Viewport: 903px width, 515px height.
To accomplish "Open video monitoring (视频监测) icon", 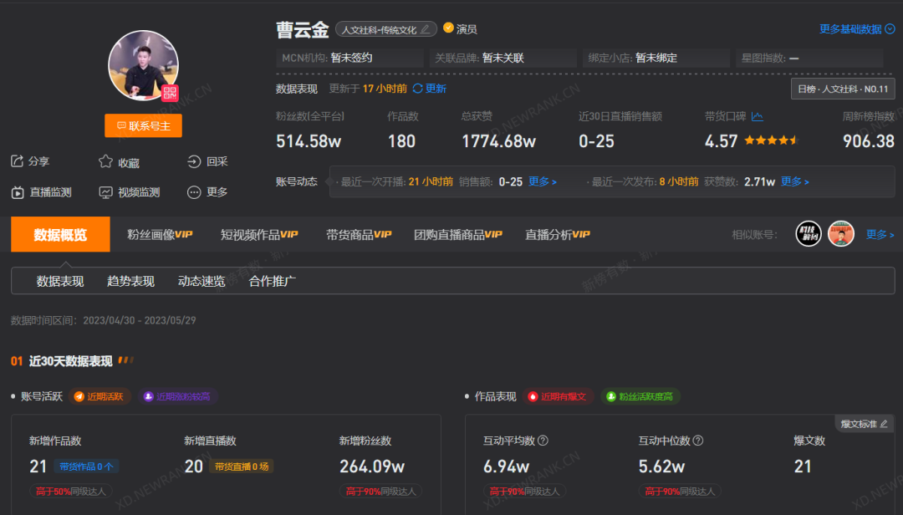I will pos(105,192).
